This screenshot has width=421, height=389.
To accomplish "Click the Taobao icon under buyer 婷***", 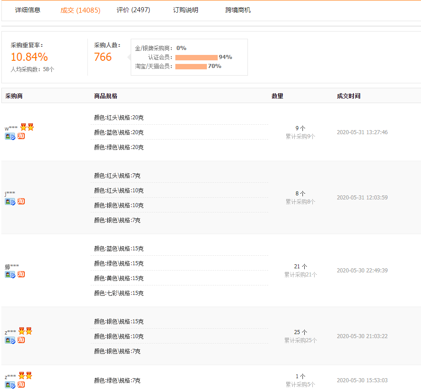I will 21,274.
